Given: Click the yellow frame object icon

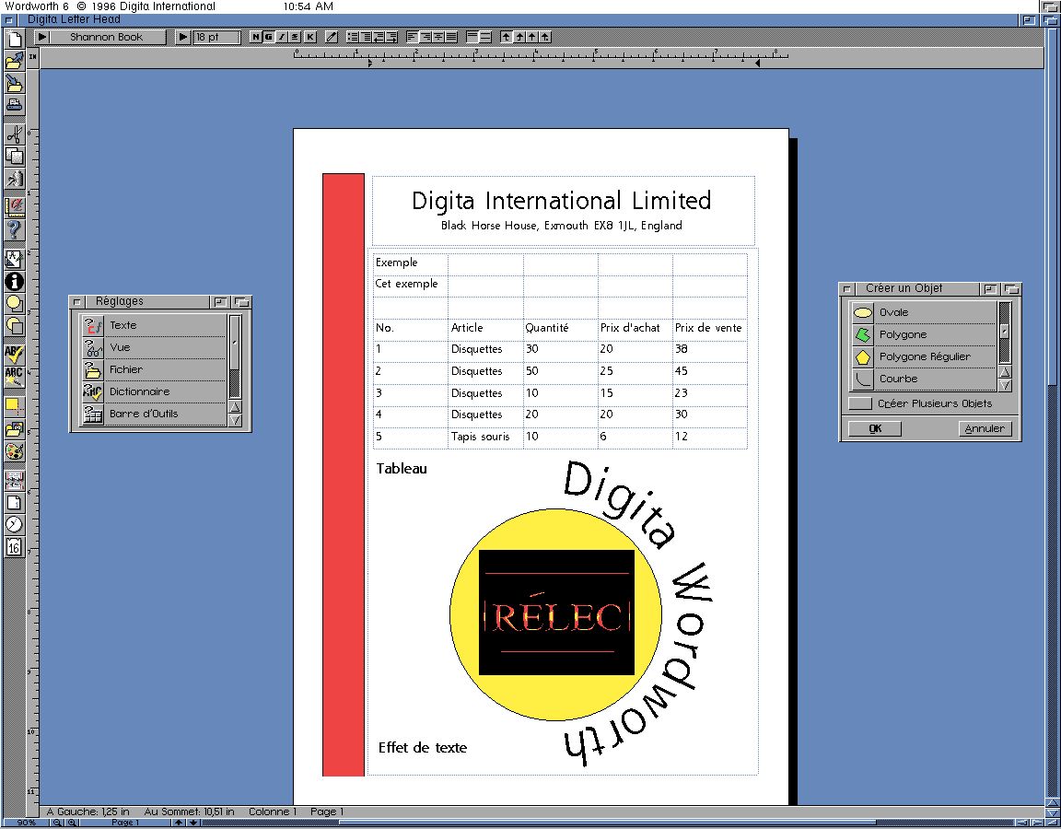Looking at the screenshot, I should coord(14,405).
